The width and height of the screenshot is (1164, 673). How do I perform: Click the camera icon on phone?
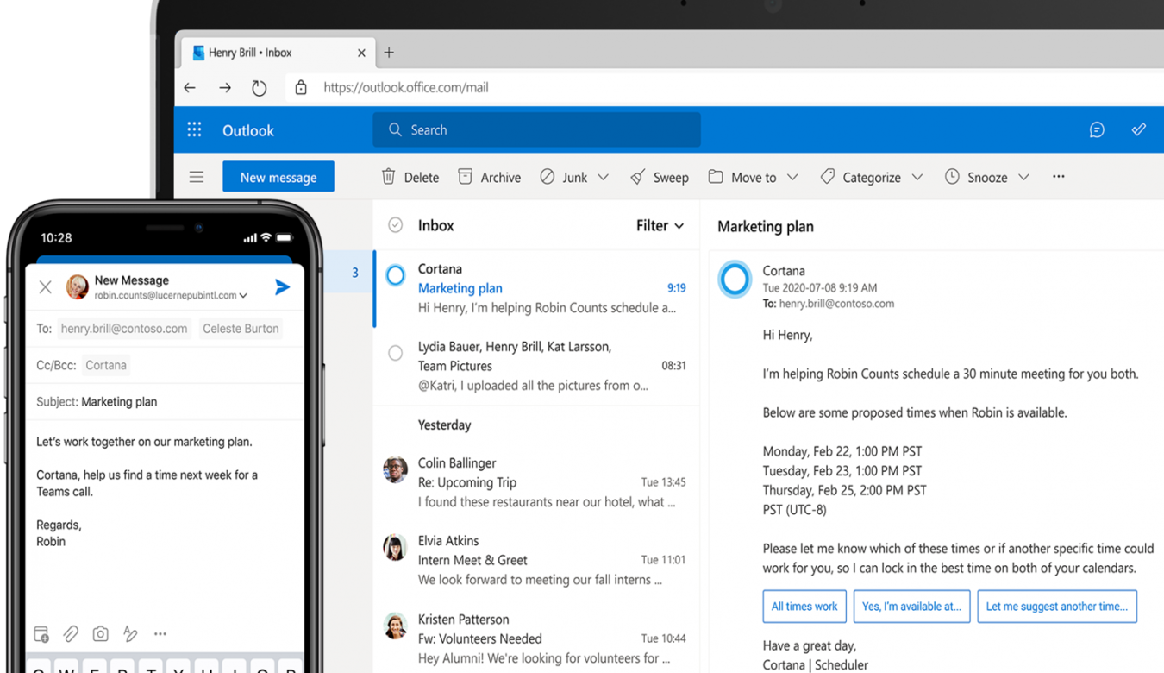tap(101, 633)
